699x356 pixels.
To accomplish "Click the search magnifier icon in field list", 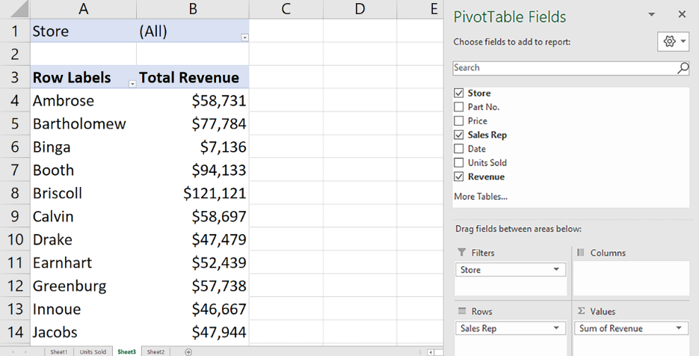I will pyautogui.click(x=683, y=68).
